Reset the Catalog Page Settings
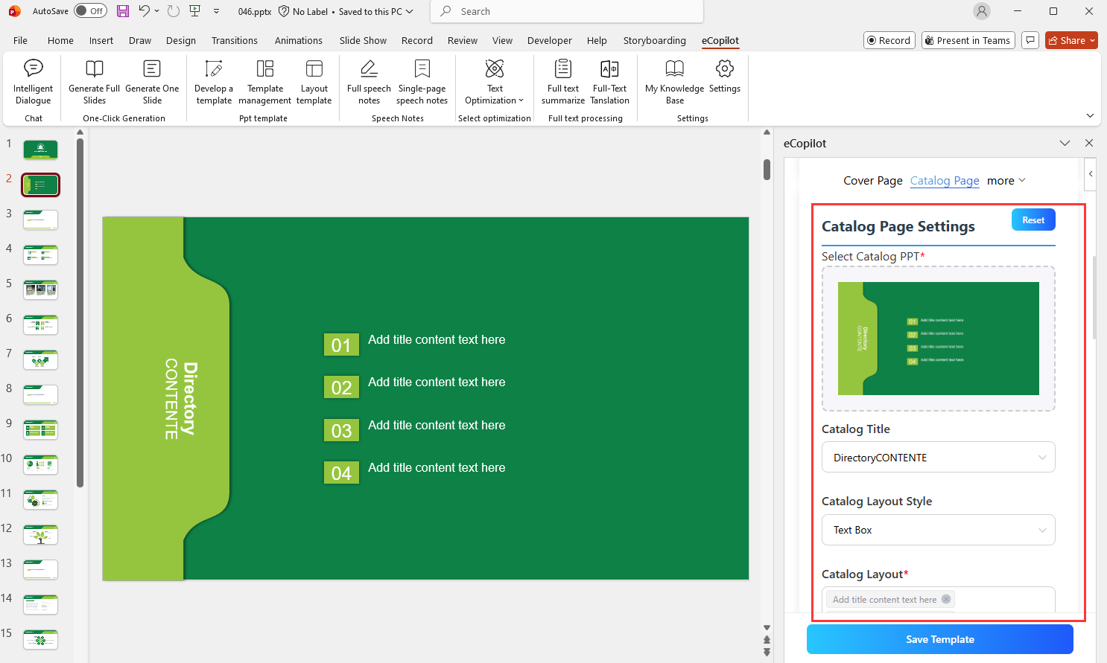1107x663 pixels. click(1033, 219)
